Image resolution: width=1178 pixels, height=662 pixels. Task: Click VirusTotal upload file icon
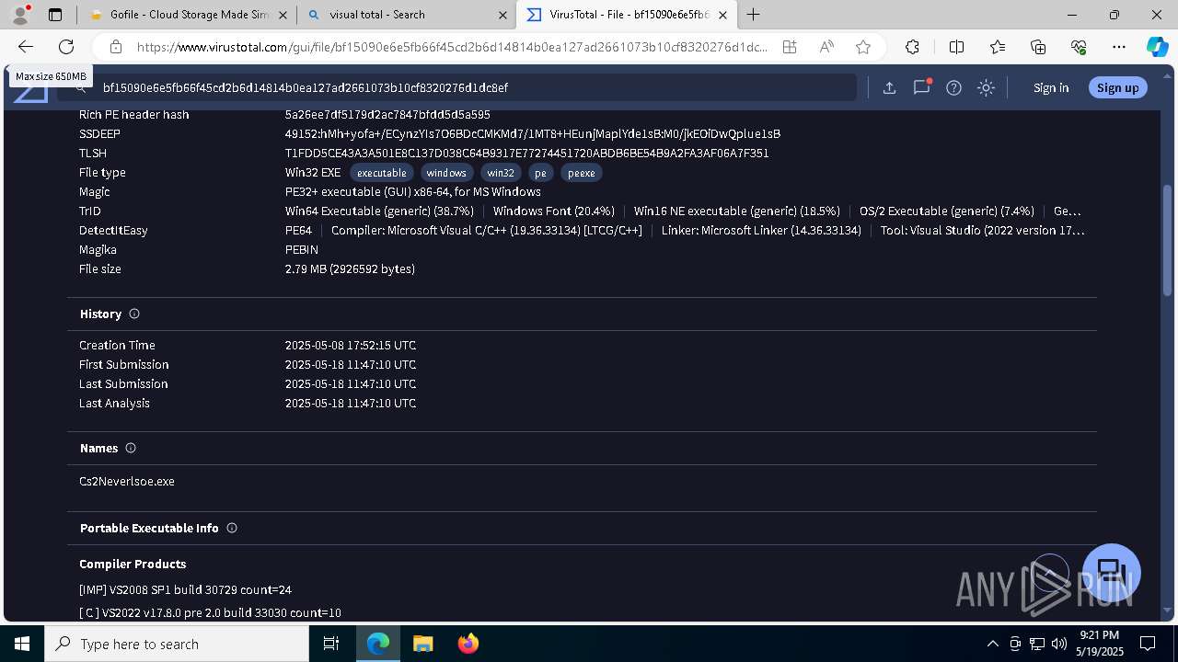tap(889, 87)
